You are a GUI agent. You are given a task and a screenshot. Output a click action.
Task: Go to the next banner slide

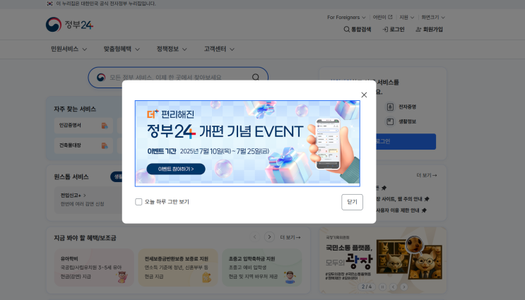tap(404, 287)
